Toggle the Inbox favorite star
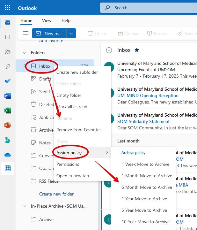Viewport: 197px width, 230px height. tap(137, 50)
